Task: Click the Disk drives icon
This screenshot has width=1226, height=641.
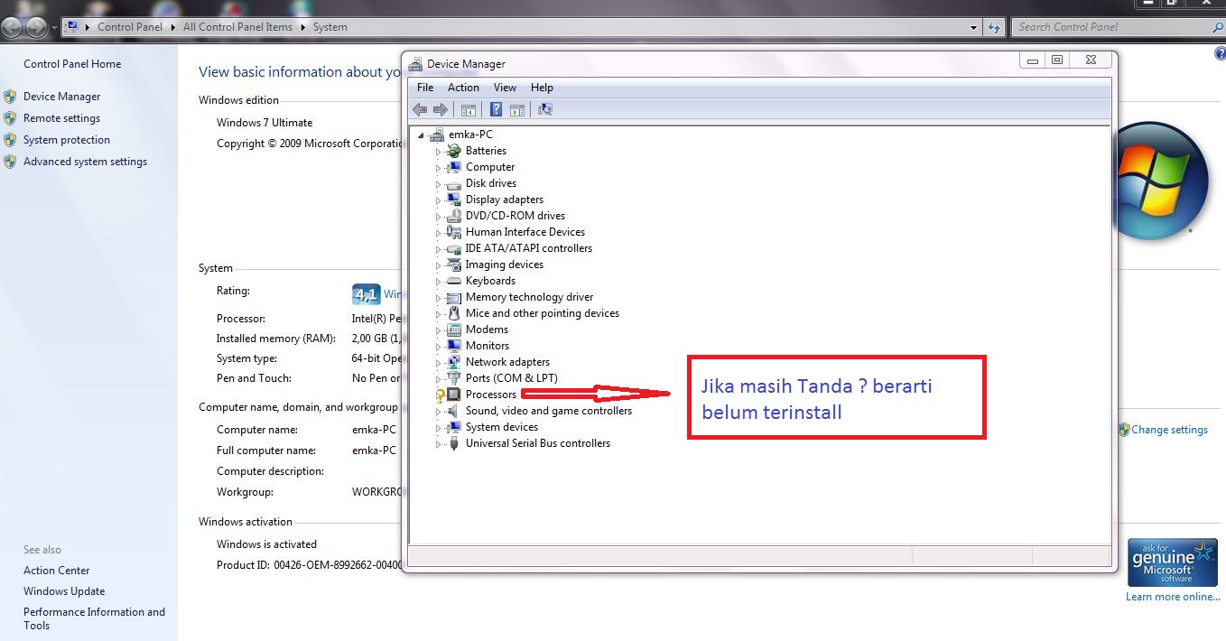Action: tap(454, 183)
